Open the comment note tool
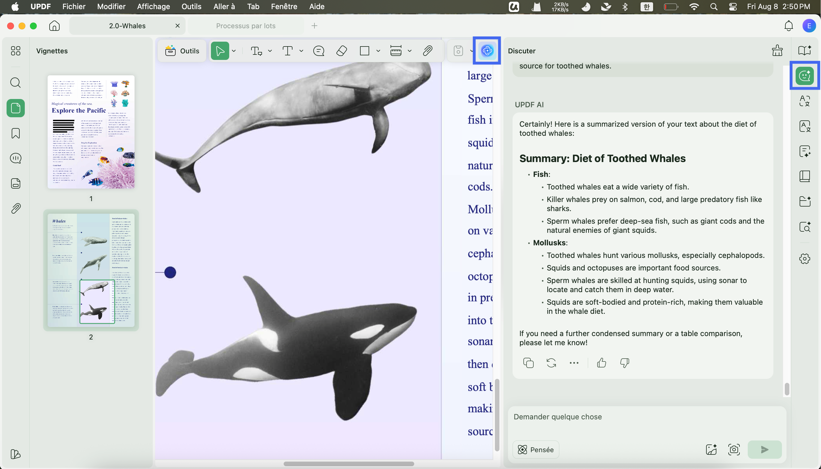The height and width of the screenshot is (469, 821). tap(319, 51)
